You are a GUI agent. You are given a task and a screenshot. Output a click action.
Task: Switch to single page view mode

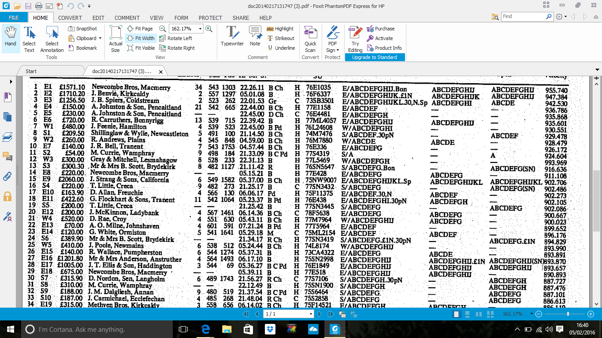click(456, 314)
